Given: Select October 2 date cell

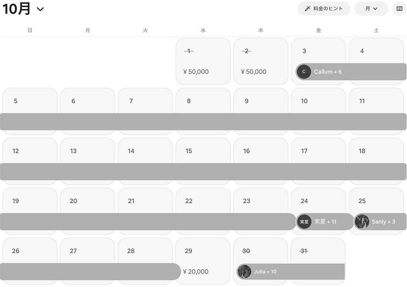Looking at the screenshot, I should [x=260, y=61].
